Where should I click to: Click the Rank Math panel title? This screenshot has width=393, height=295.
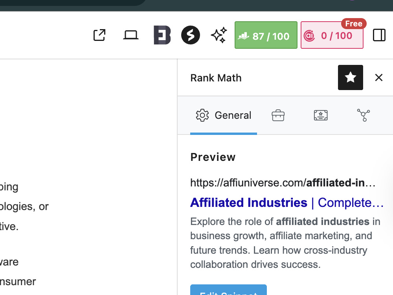pyautogui.click(x=216, y=78)
